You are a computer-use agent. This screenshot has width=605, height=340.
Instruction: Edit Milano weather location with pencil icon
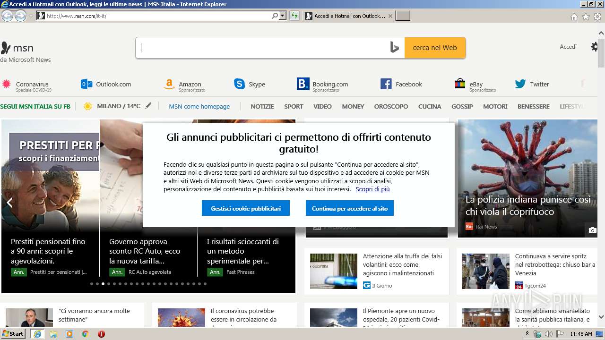pyautogui.click(x=148, y=106)
